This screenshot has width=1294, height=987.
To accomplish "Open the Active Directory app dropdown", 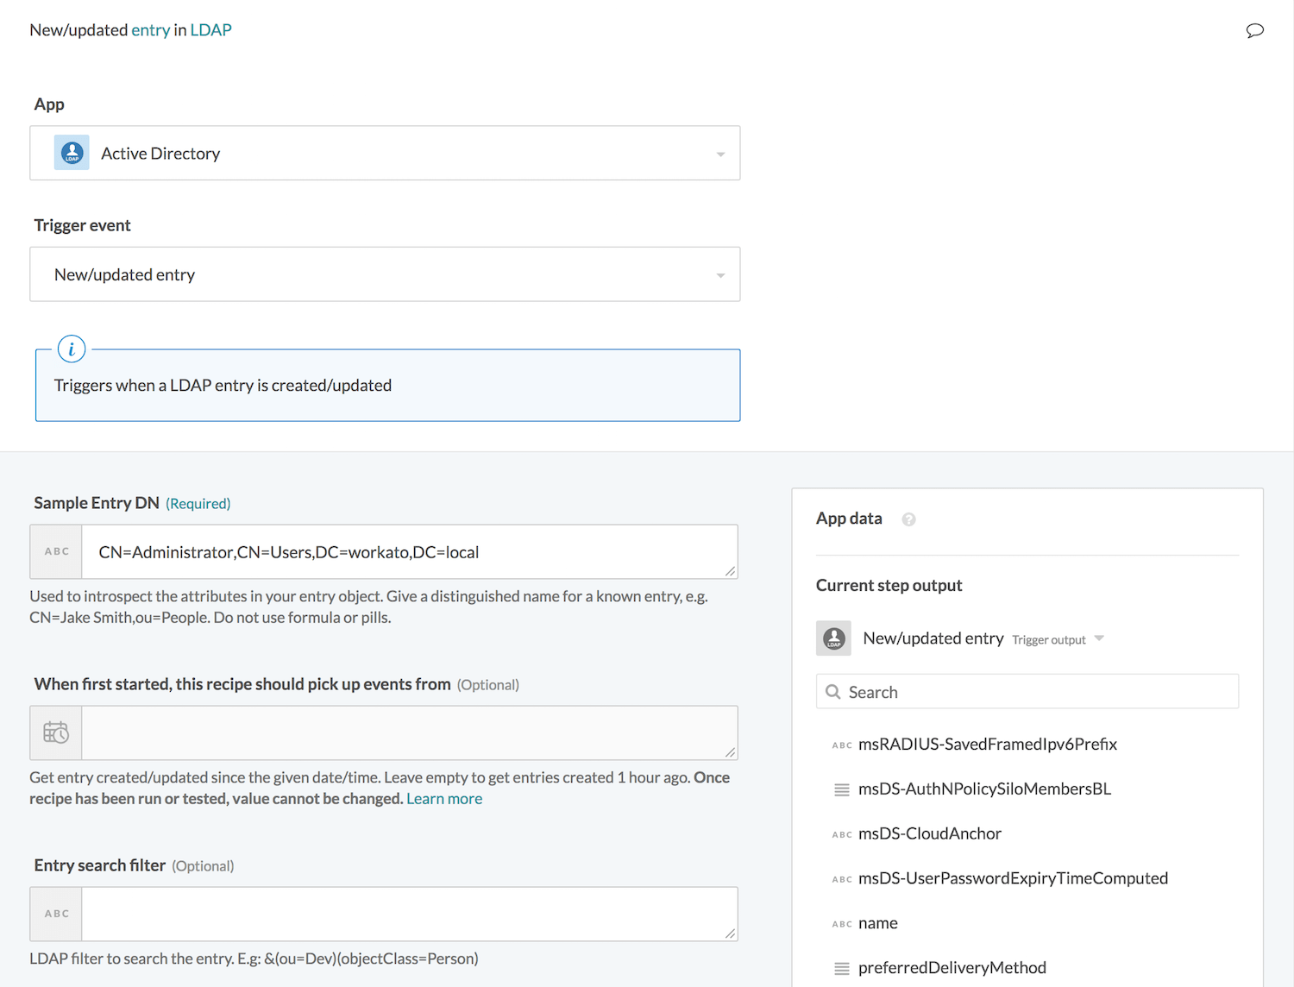I will 720,154.
